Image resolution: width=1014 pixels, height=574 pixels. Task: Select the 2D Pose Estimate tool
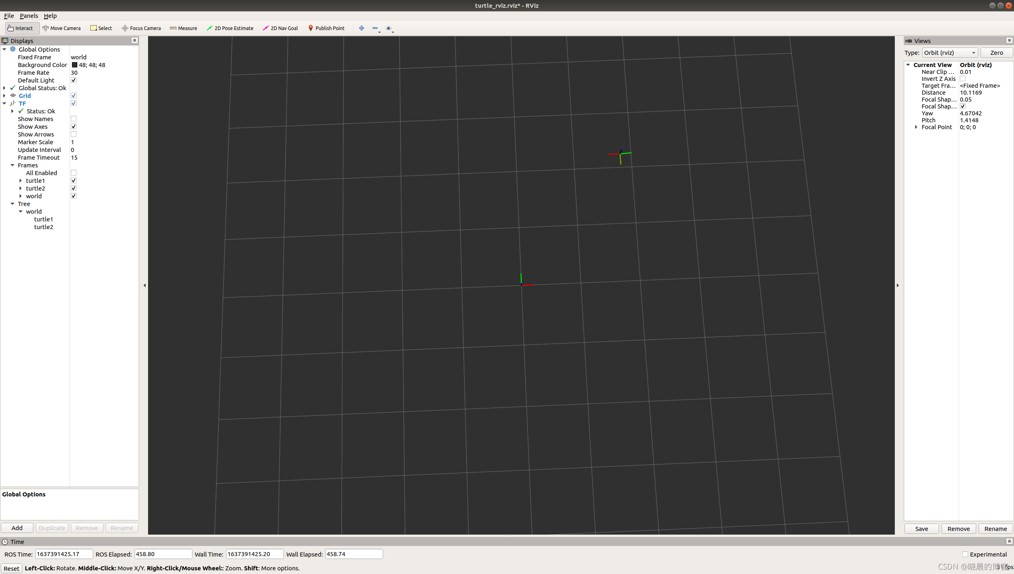point(230,28)
